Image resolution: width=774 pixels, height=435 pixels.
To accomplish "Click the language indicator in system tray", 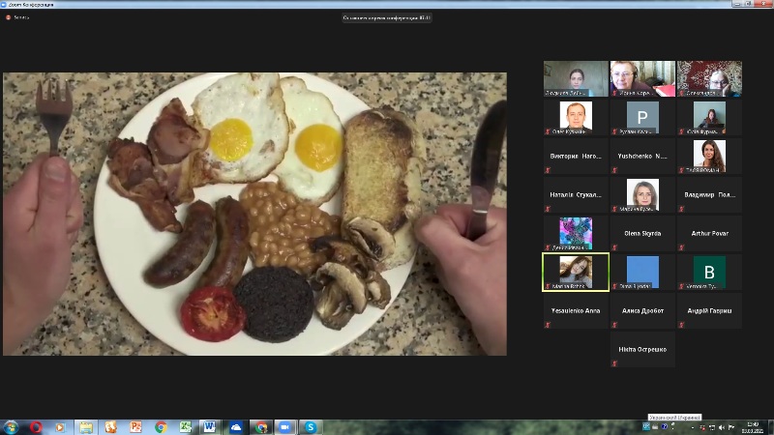I will point(674,417).
